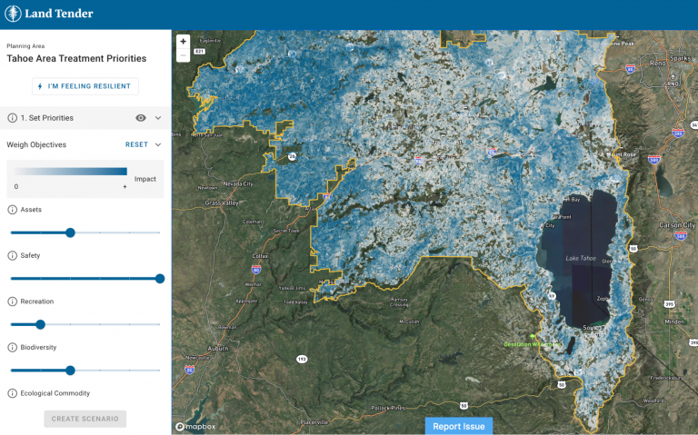Open the Report Issue button
698x435 pixels.
coord(459,426)
